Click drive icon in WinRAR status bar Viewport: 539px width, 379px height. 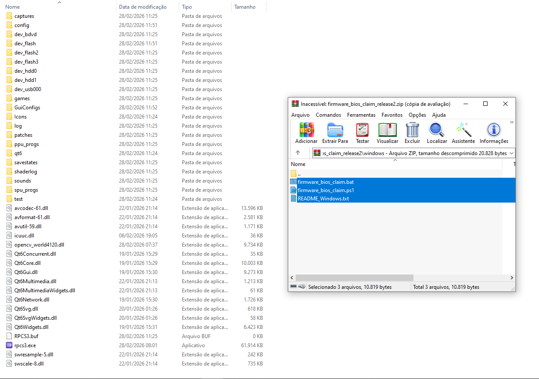[294, 287]
